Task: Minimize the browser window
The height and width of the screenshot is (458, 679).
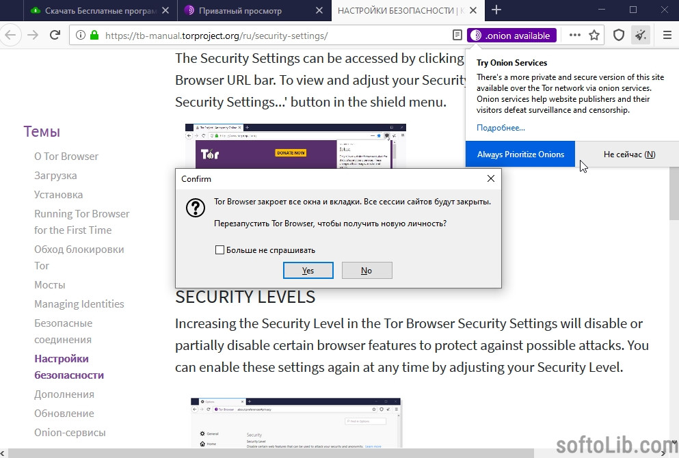Action: [x=602, y=10]
